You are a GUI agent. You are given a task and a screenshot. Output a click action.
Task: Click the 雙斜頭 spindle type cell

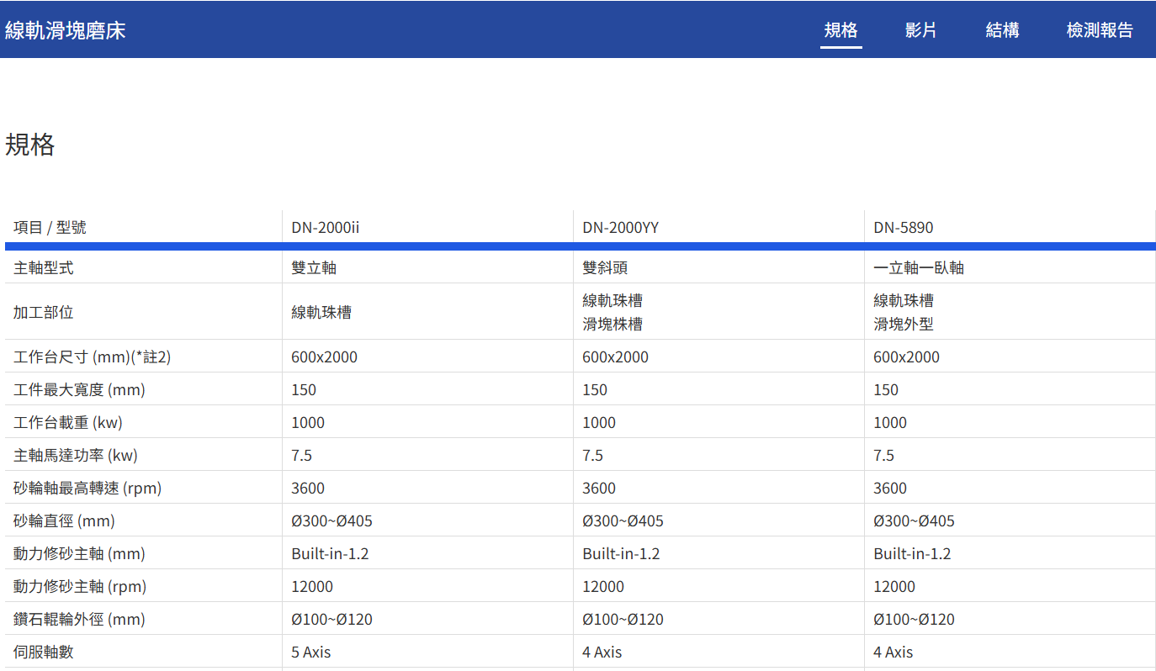[x=605, y=267]
